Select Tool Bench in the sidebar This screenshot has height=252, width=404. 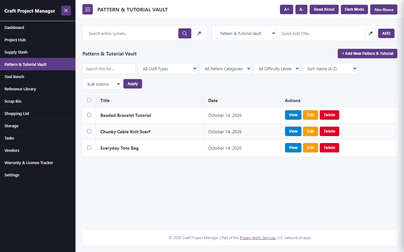tap(38, 77)
